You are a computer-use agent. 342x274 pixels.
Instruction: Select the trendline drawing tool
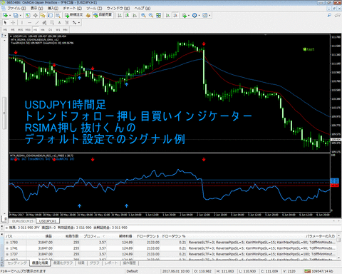pos(37,23)
